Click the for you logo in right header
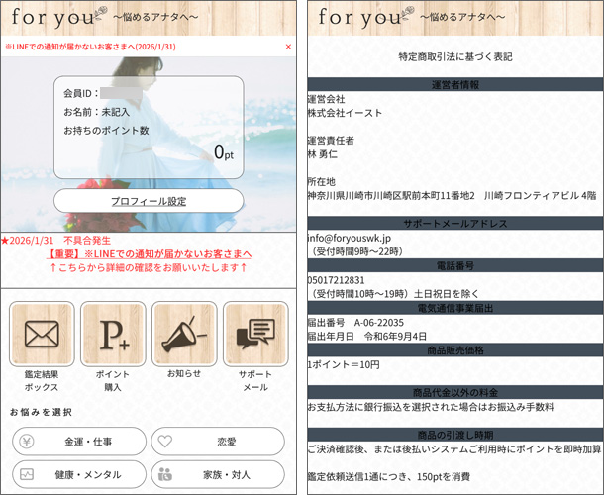 point(362,18)
